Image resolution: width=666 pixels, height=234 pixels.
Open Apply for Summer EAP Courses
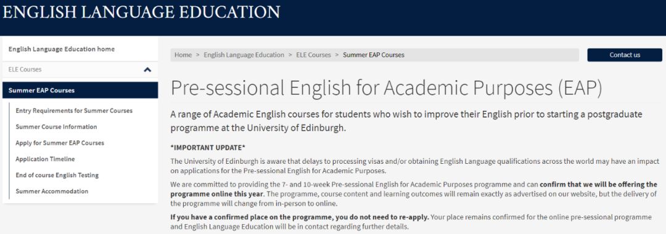pyautogui.click(x=60, y=143)
